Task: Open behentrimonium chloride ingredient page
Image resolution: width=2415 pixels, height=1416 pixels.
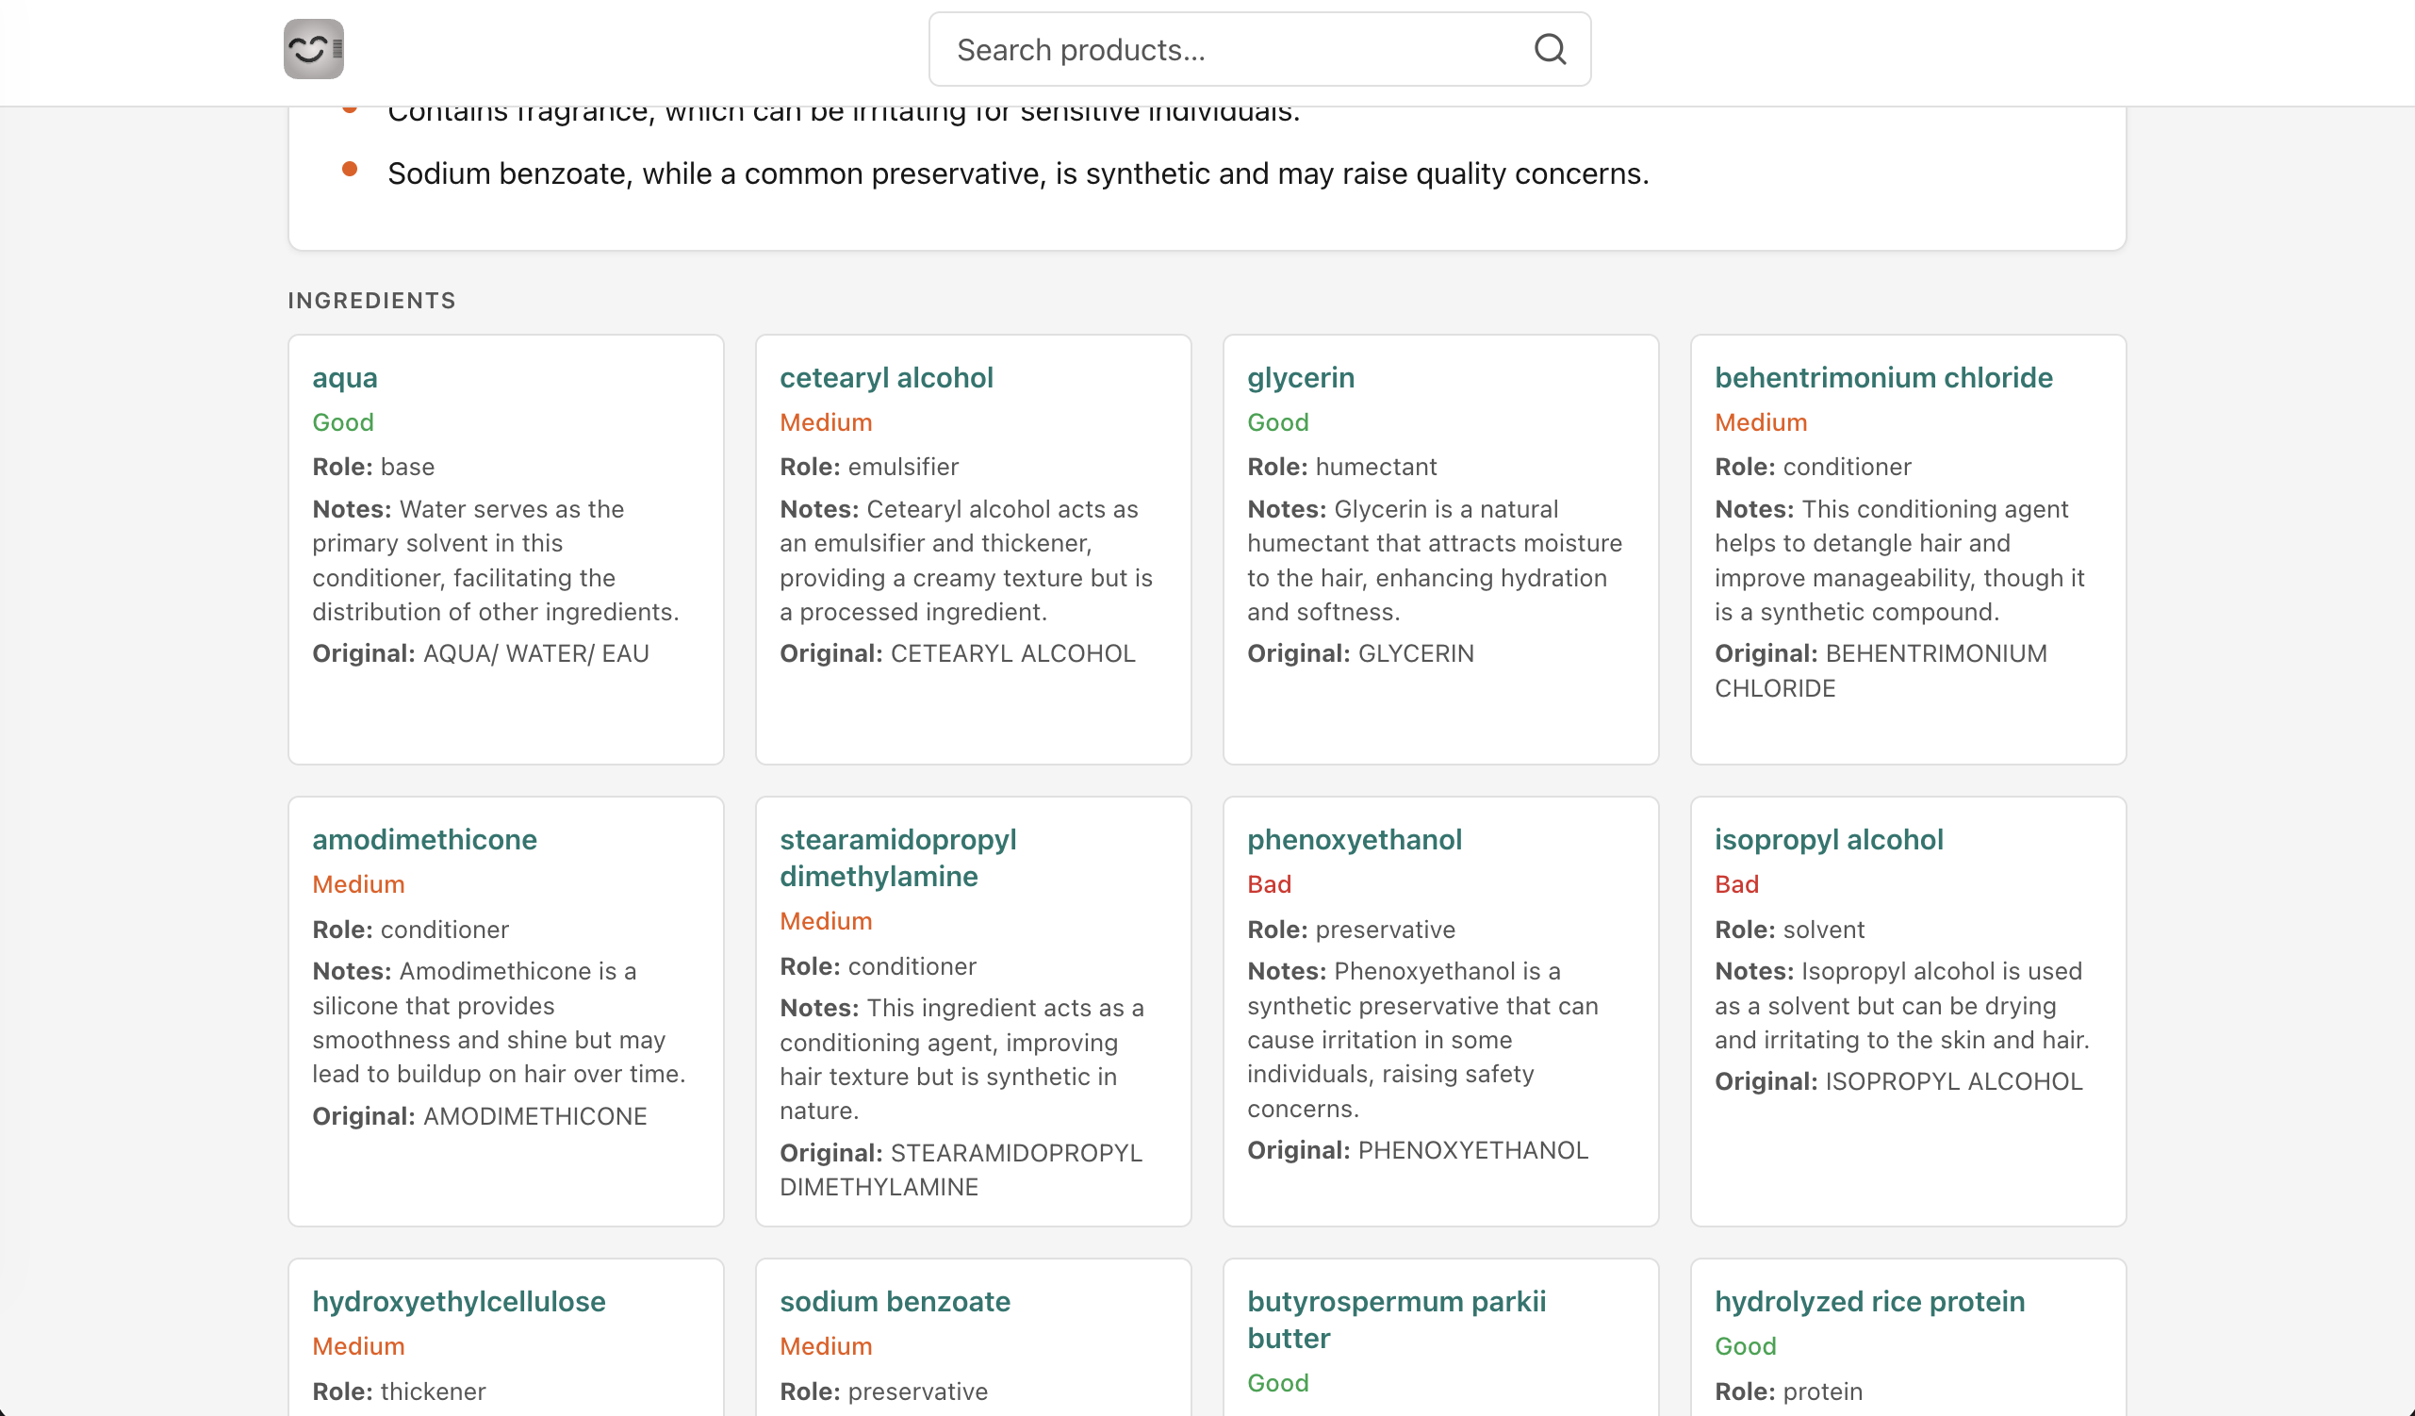Action: click(1883, 378)
